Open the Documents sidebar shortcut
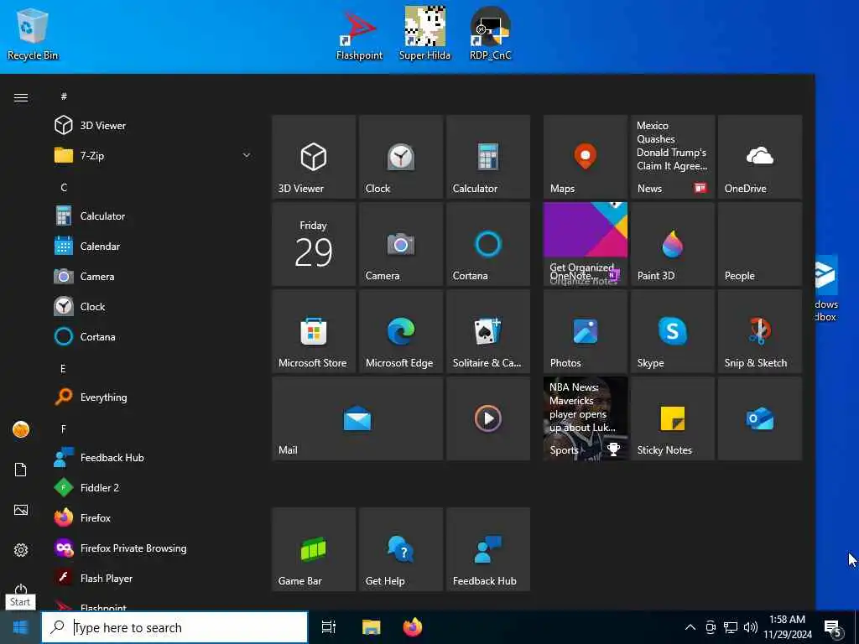This screenshot has width=859, height=644. click(21, 470)
